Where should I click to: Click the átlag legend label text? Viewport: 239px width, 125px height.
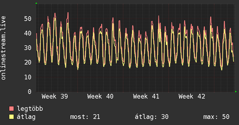pyautogui.click(x=26, y=117)
